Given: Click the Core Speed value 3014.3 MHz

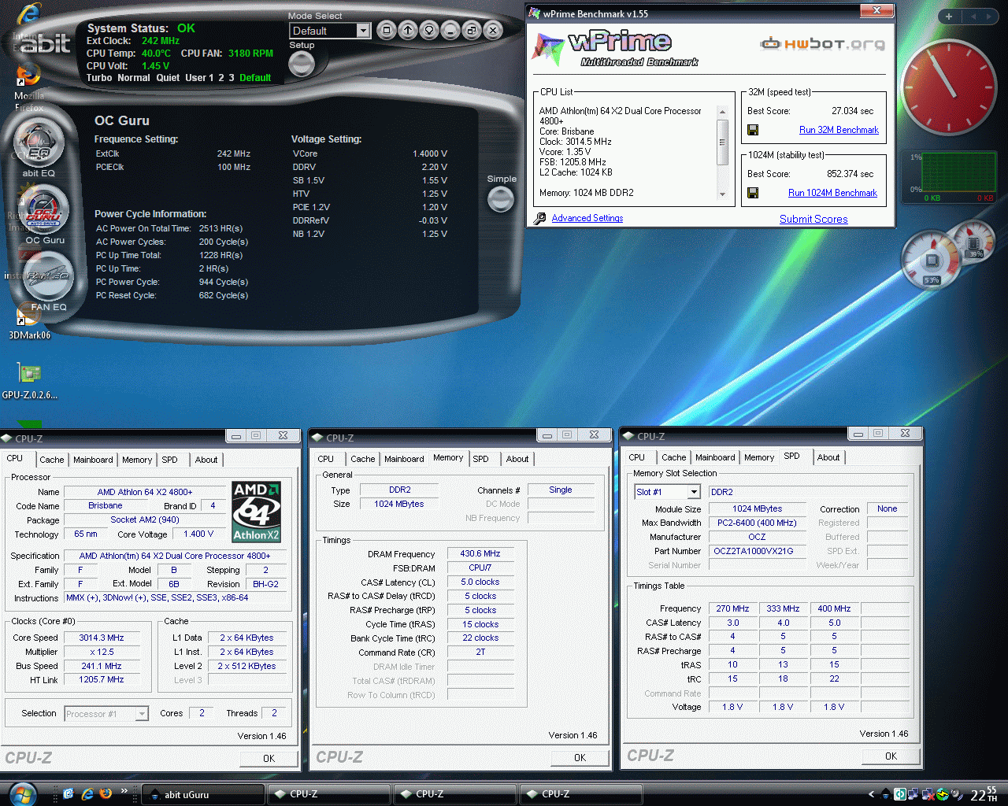Looking at the screenshot, I should click(x=101, y=638).
